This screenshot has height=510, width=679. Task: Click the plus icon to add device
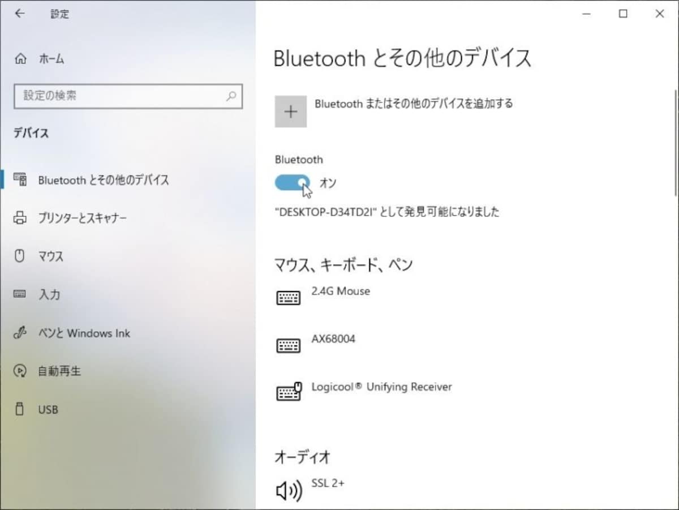pos(291,112)
